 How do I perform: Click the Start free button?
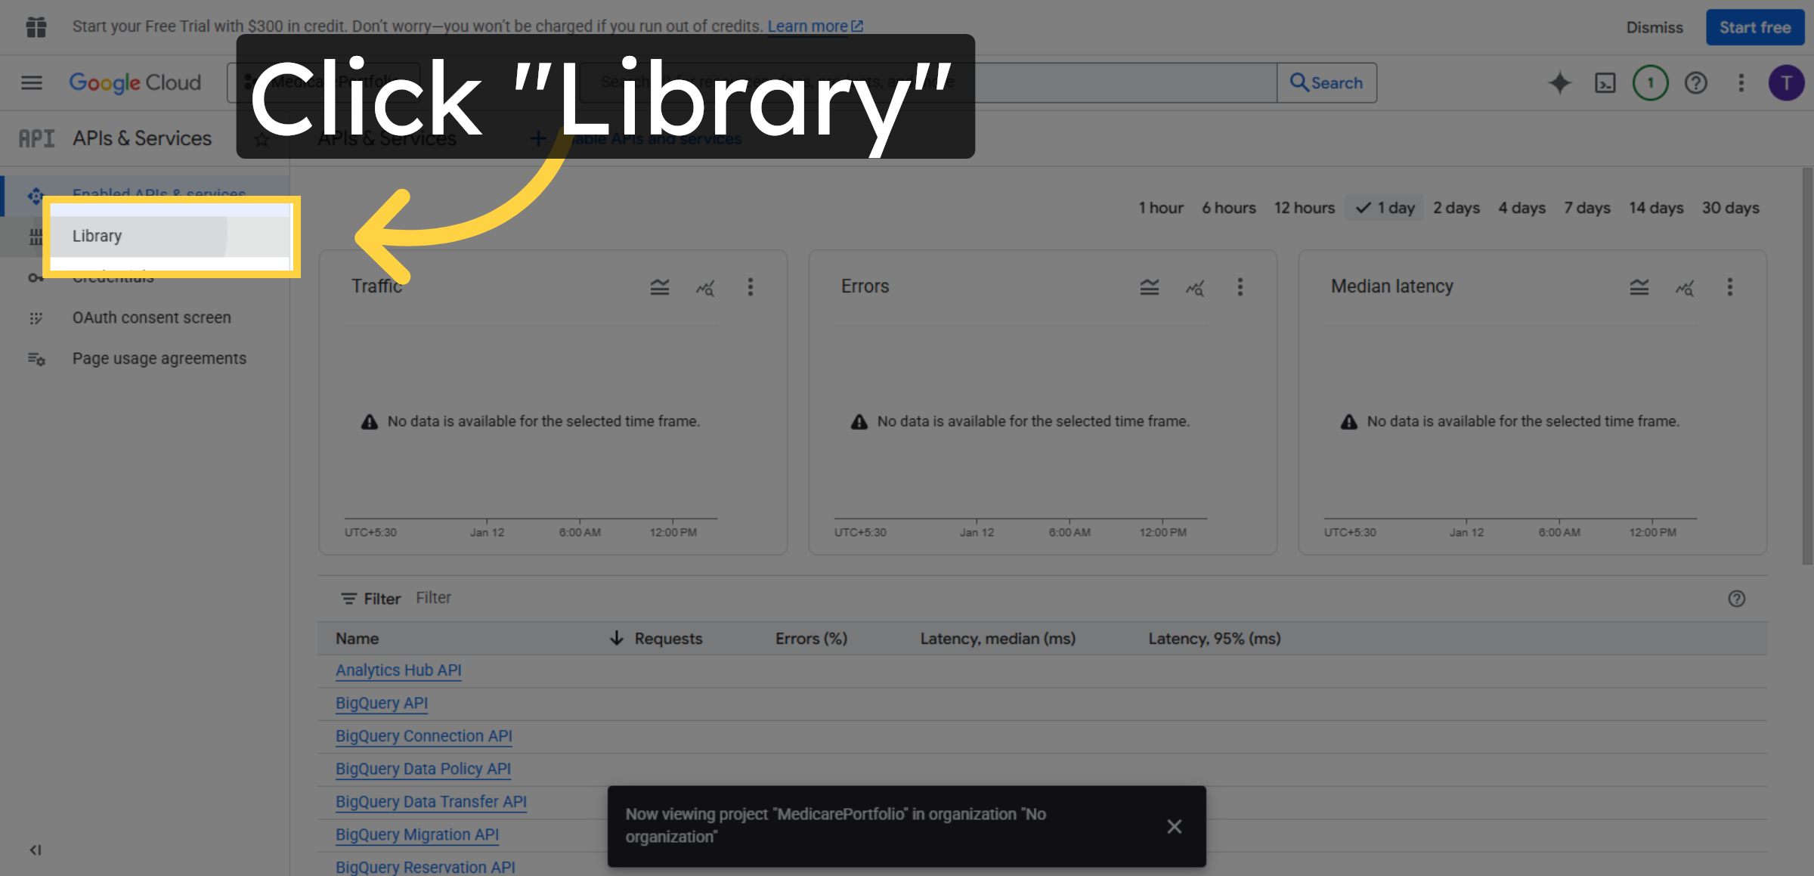1754,26
